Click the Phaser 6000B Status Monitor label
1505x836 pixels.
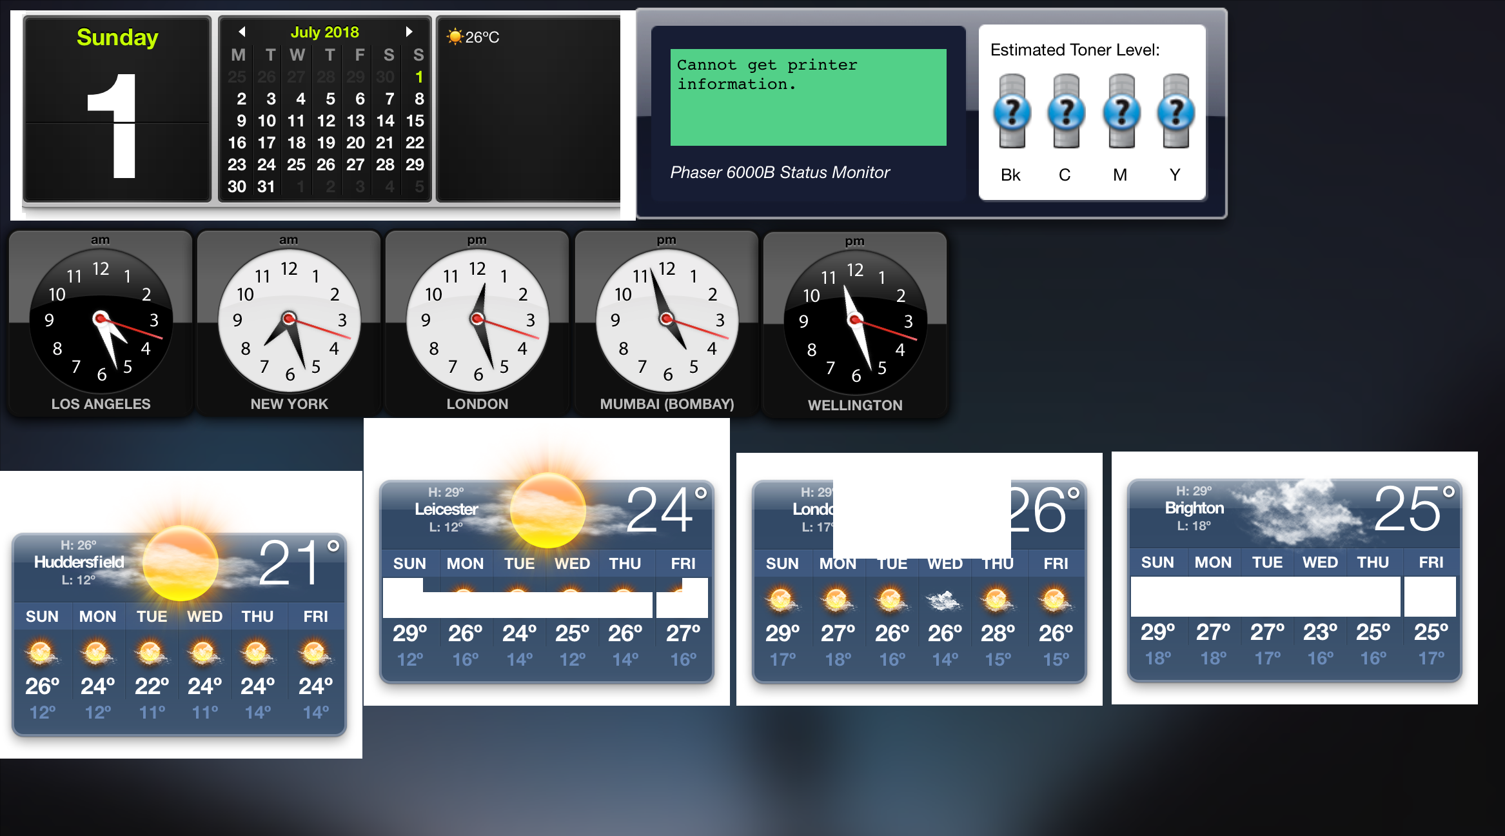[x=780, y=172]
